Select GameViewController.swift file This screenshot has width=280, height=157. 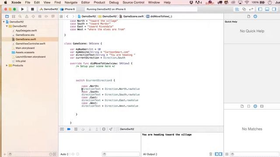coord(30,44)
